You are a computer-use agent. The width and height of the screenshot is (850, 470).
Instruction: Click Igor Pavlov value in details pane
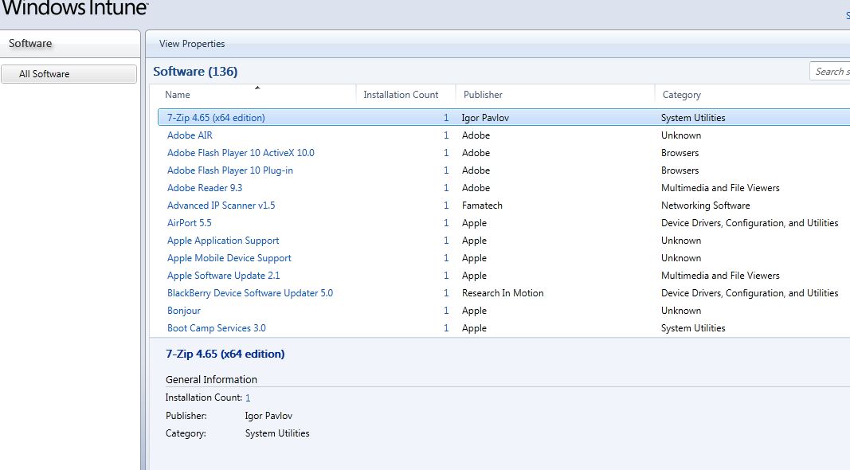coord(268,416)
